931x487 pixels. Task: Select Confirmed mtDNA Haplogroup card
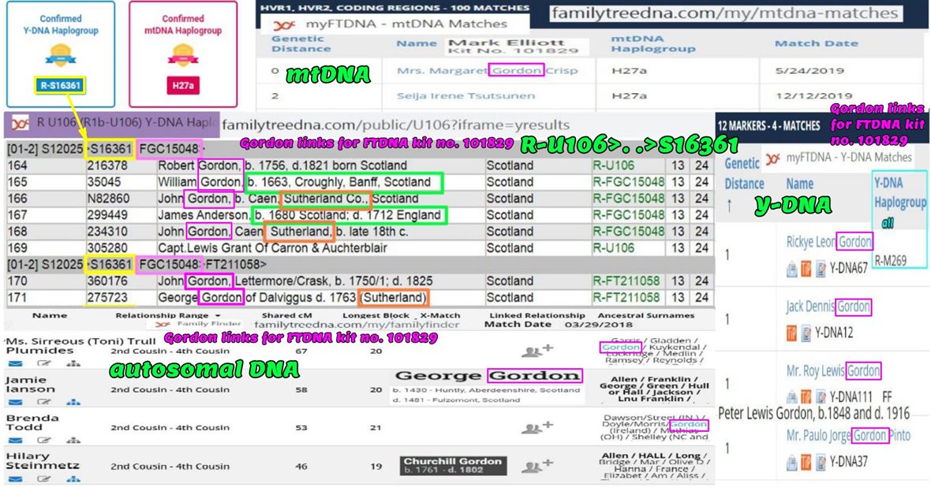pyautogui.click(x=182, y=54)
